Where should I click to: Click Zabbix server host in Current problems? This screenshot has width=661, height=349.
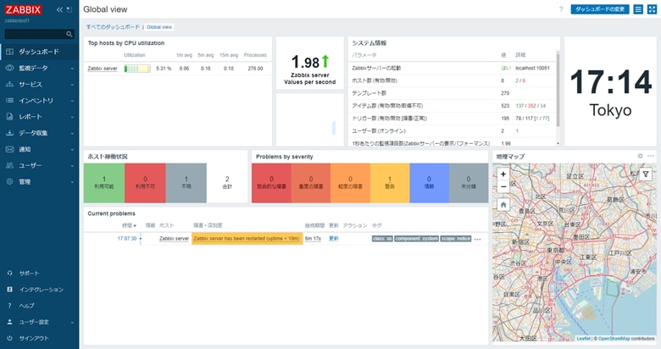174,239
